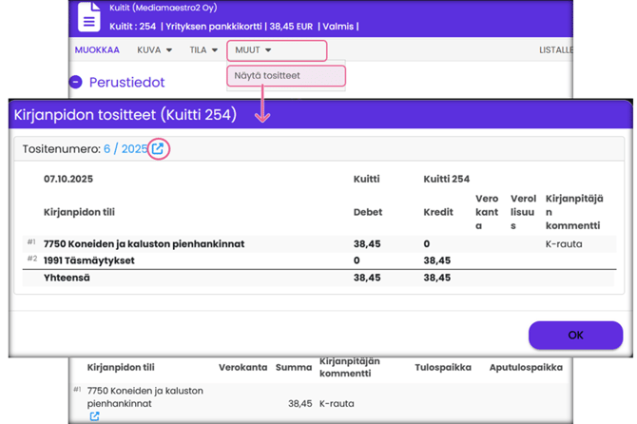Collapse the Perustiedot section with minus icon

coord(76,83)
